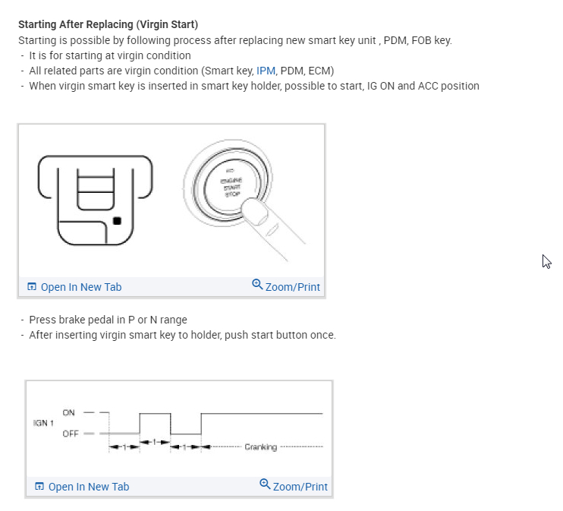Click the IPM hyperlink in the parts list
This screenshot has height=511, width=563.
tap(266, 71)
